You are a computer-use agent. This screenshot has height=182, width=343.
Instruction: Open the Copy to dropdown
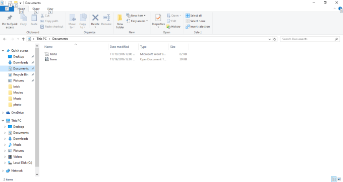[82, 21]
